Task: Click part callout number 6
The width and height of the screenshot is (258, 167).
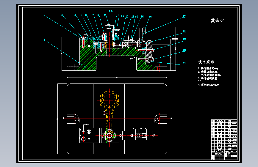Action: point(86,15)
